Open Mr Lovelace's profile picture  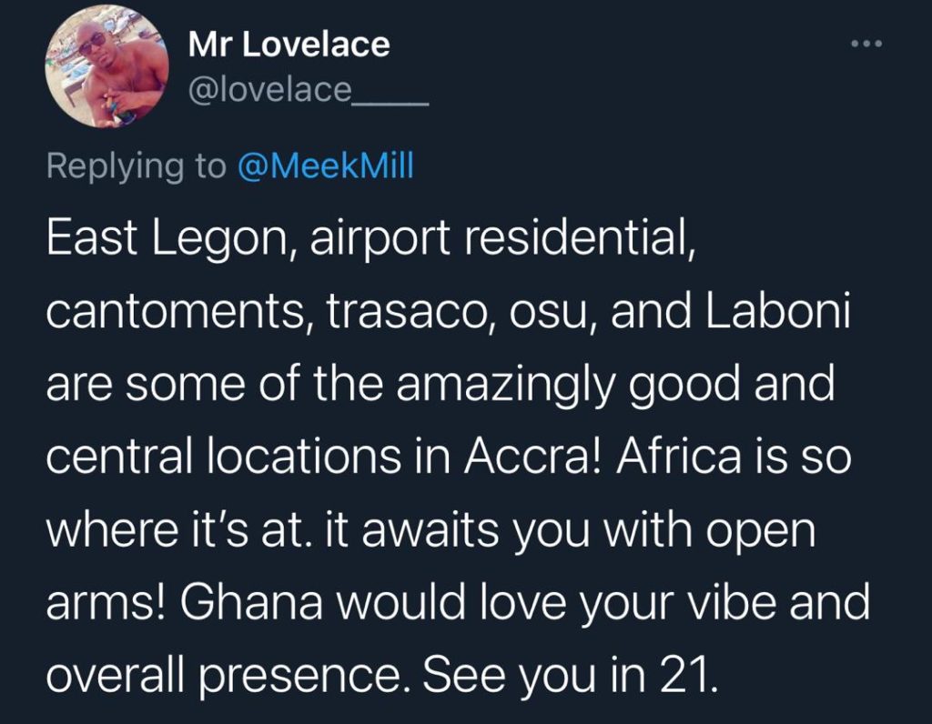coord(107,65)
